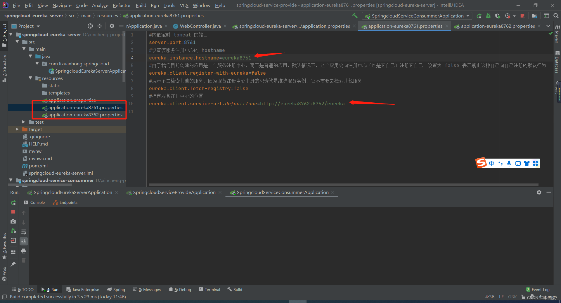Collapse the resources folder node
Screen dimensions: 561x303
tap(30, 78)
